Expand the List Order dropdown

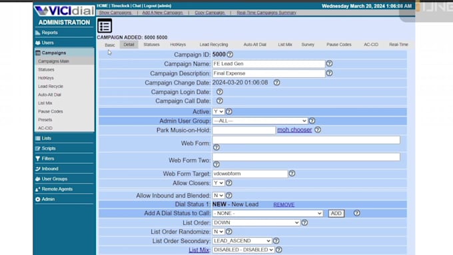[x=256, y=222]
